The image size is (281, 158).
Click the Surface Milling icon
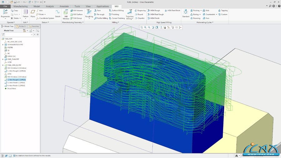click(110, 10)
